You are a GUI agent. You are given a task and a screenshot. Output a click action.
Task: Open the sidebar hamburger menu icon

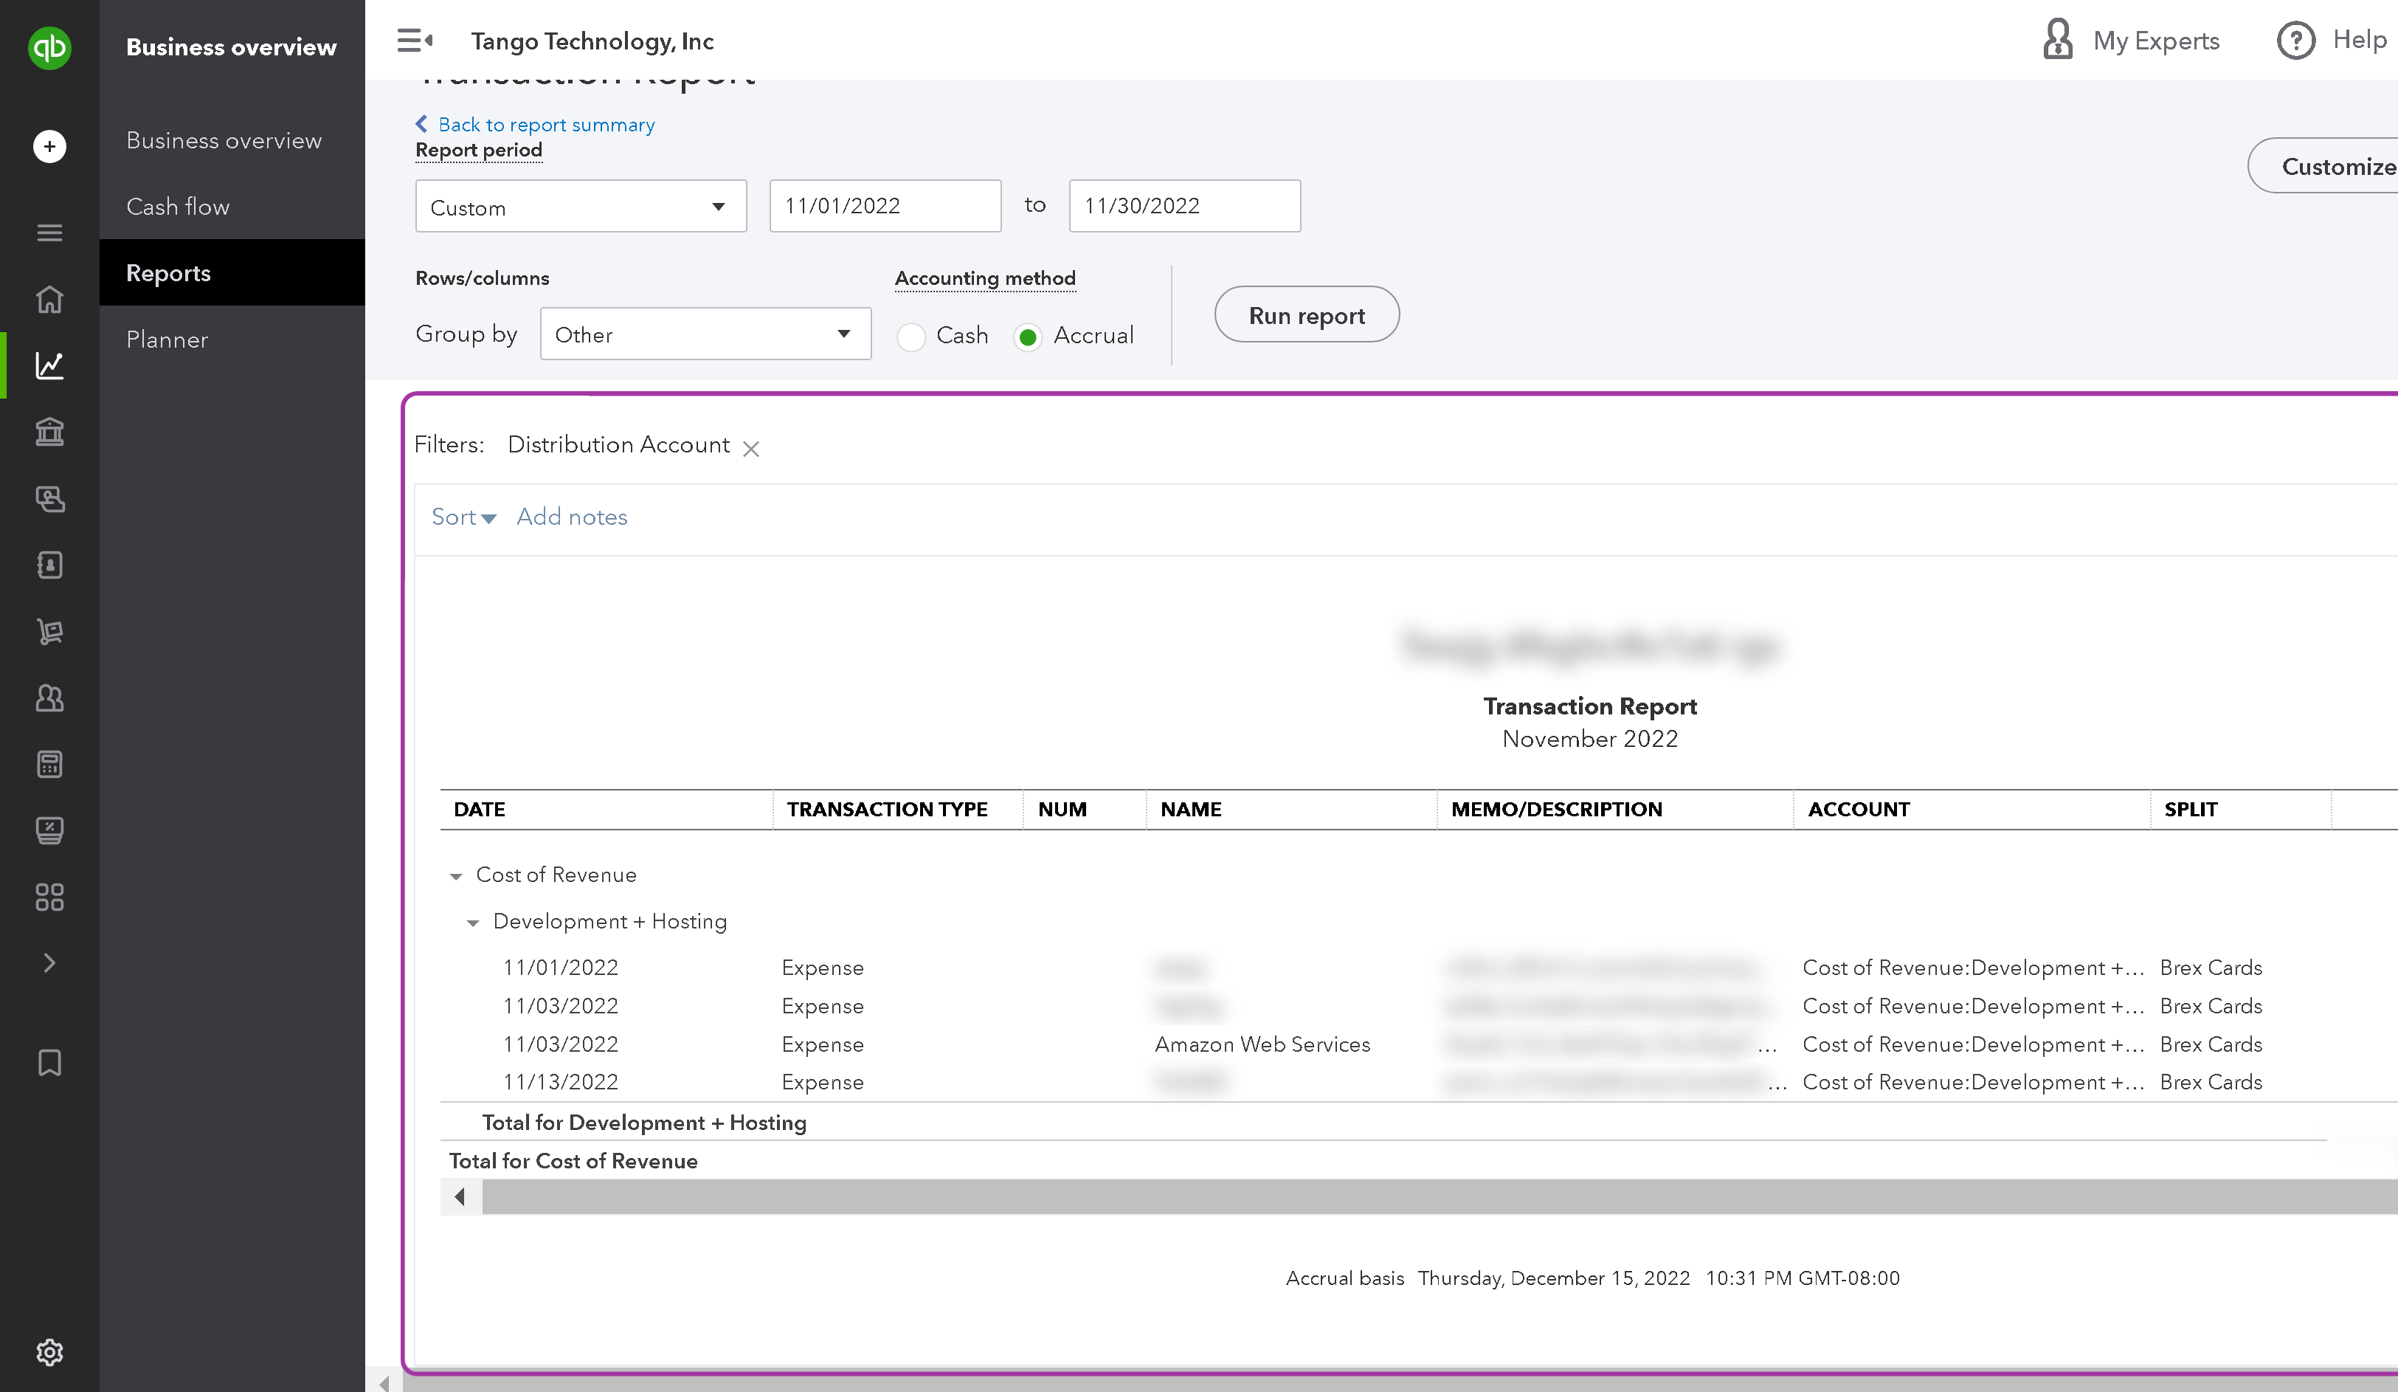(x=49, y=232)
